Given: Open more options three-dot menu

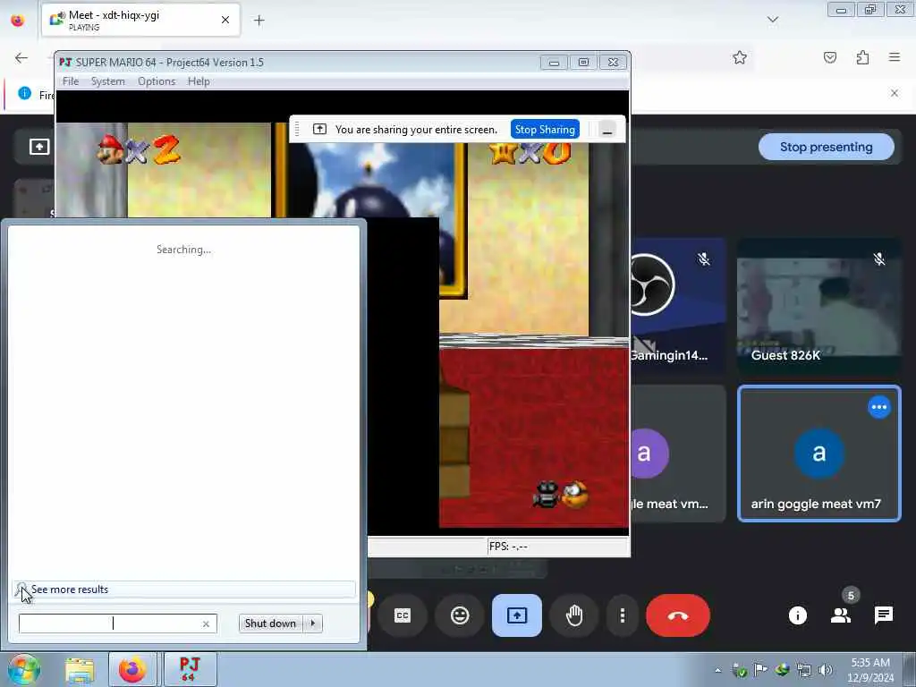Looking at the screenshot, I should click(623, 615).
